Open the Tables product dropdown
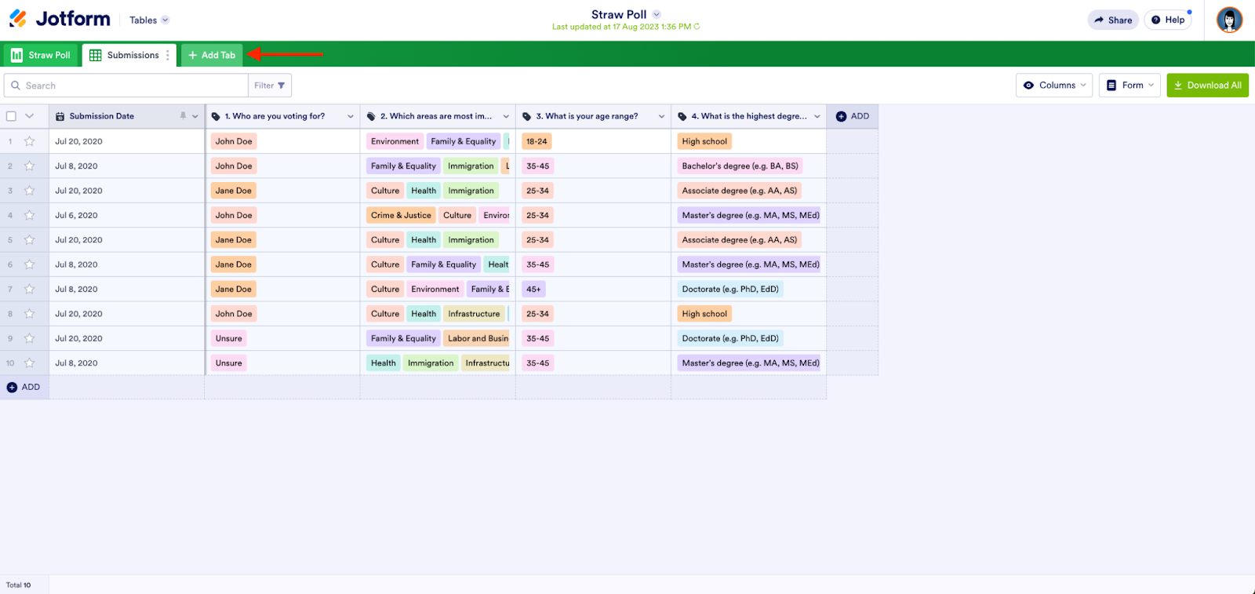Image resolution: width=1255 pixels, height=594 pixels. pyautogui.click(x=149, y=20)
